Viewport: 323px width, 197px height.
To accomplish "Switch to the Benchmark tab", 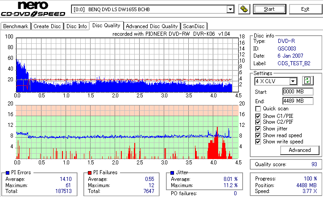I will click(x=16, y=26).
